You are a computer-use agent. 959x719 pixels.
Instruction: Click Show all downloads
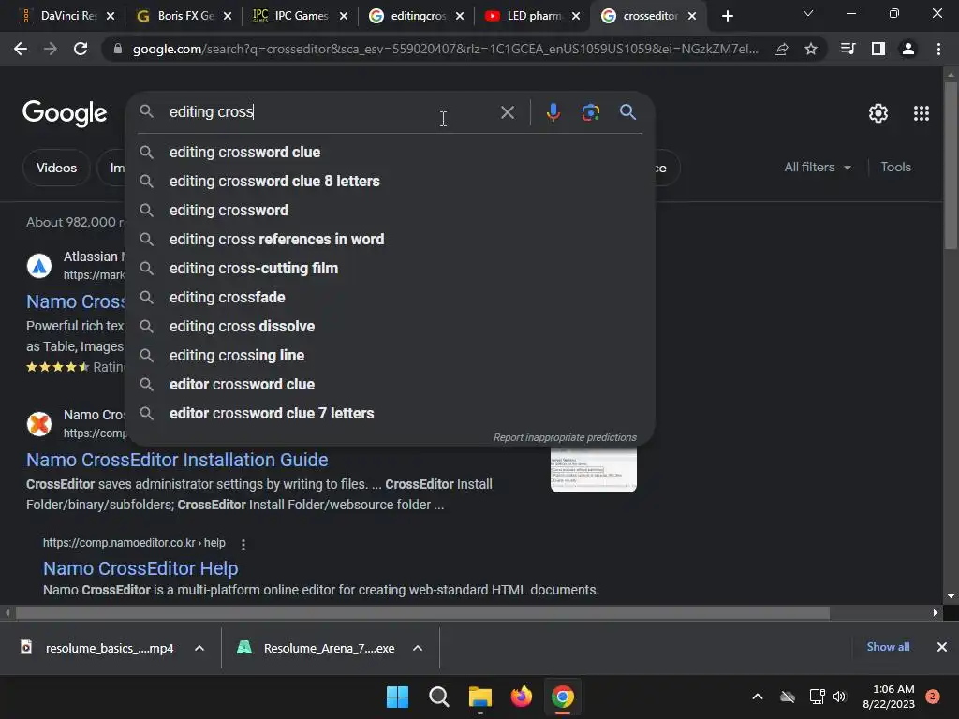pyautogui.click(x=888, y=647)
